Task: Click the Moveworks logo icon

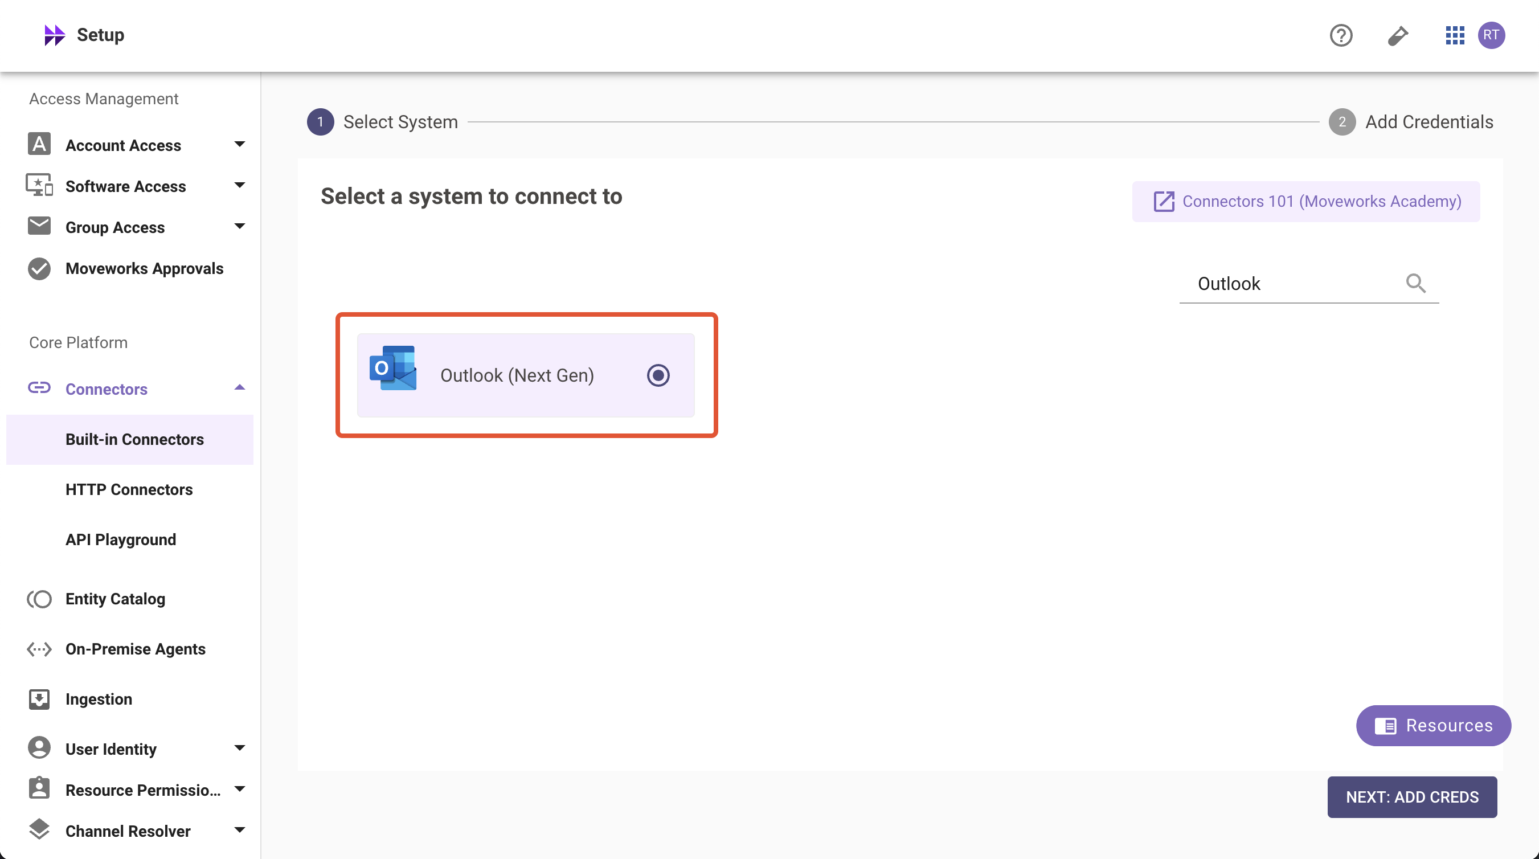Action: pos(54,35)
